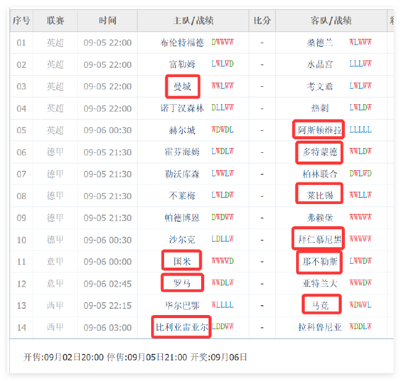
Task: Click home team 曼城
Action: click(182, 86)
